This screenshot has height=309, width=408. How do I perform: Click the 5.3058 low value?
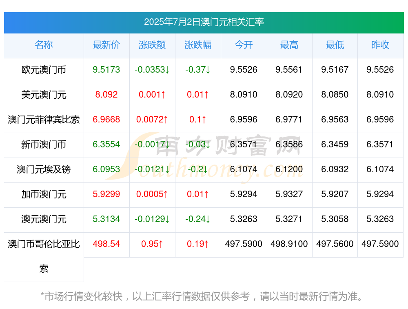tap(335, 219)
